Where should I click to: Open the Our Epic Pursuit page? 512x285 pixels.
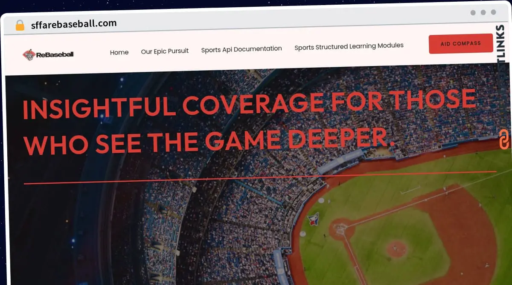165,51
